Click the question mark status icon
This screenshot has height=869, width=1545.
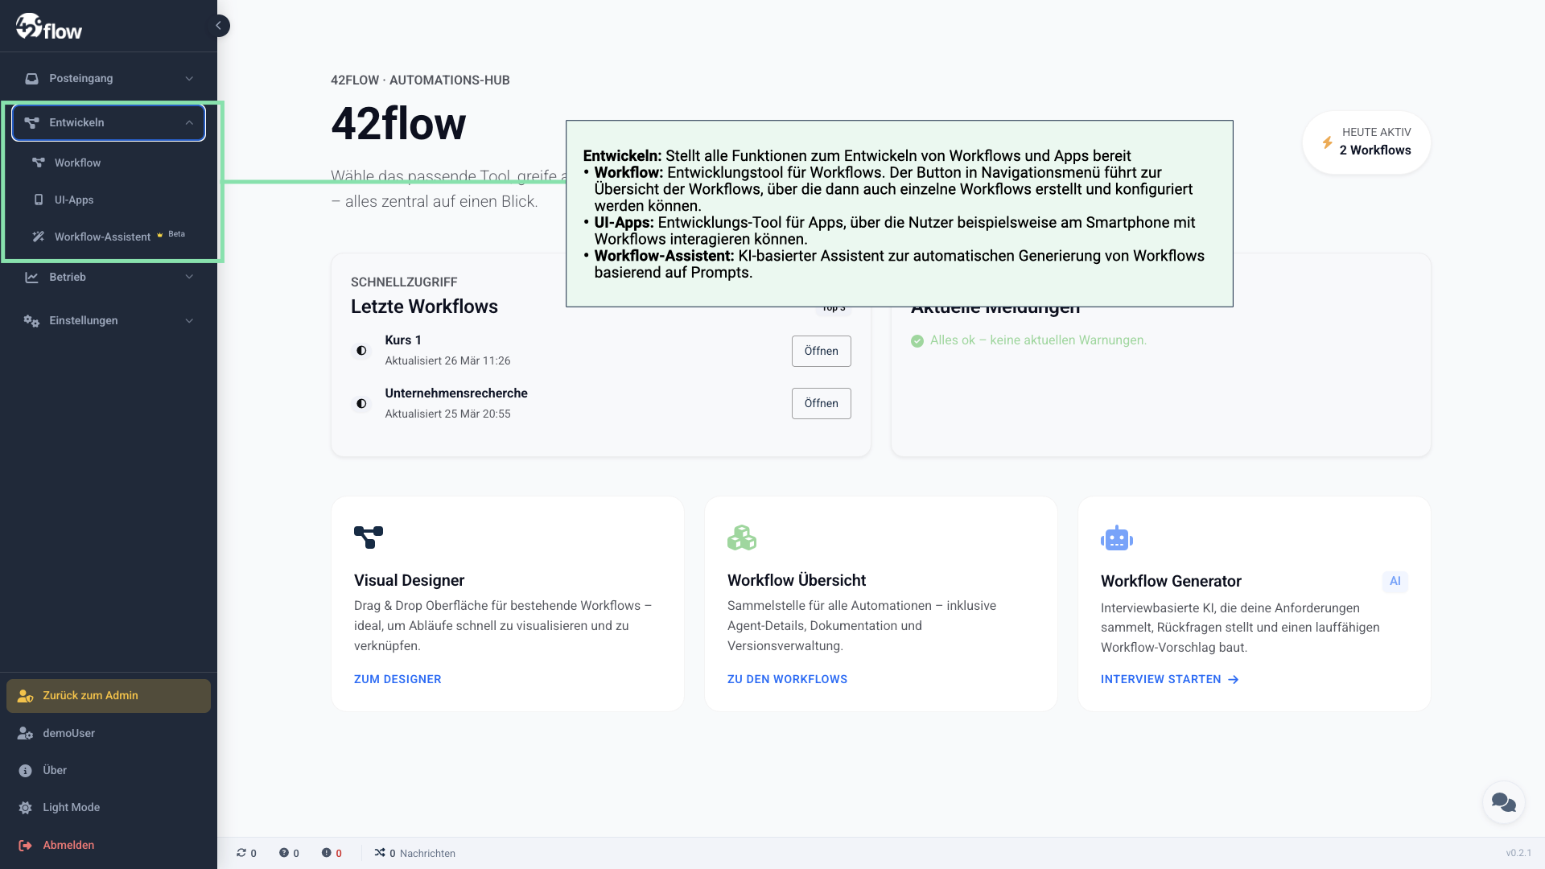(x=284, y=853)
